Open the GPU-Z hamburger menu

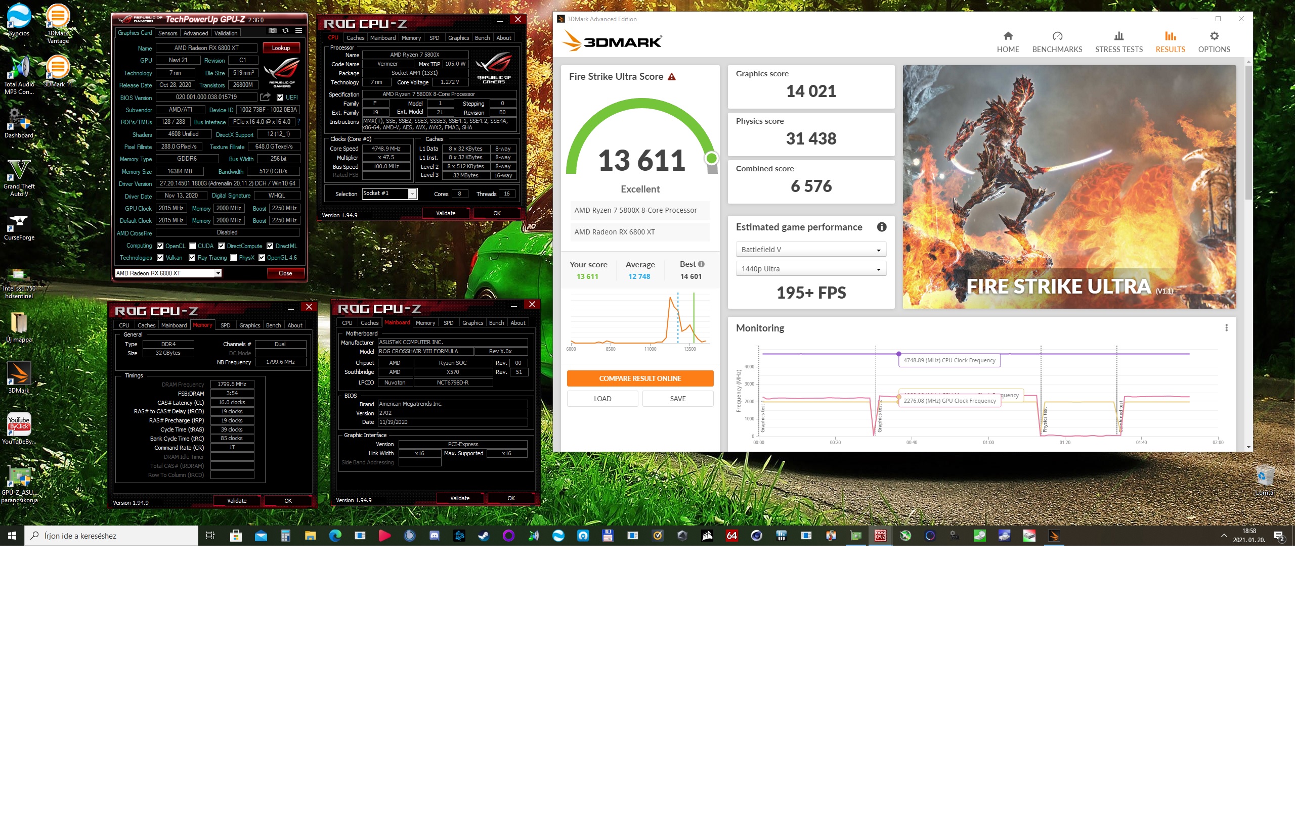[x=298, y=31]
